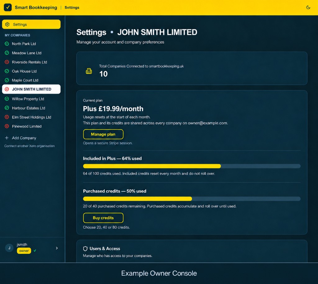Click the Users & Access heading
This screenshot has height=284, width=318.
coord(105,249)
